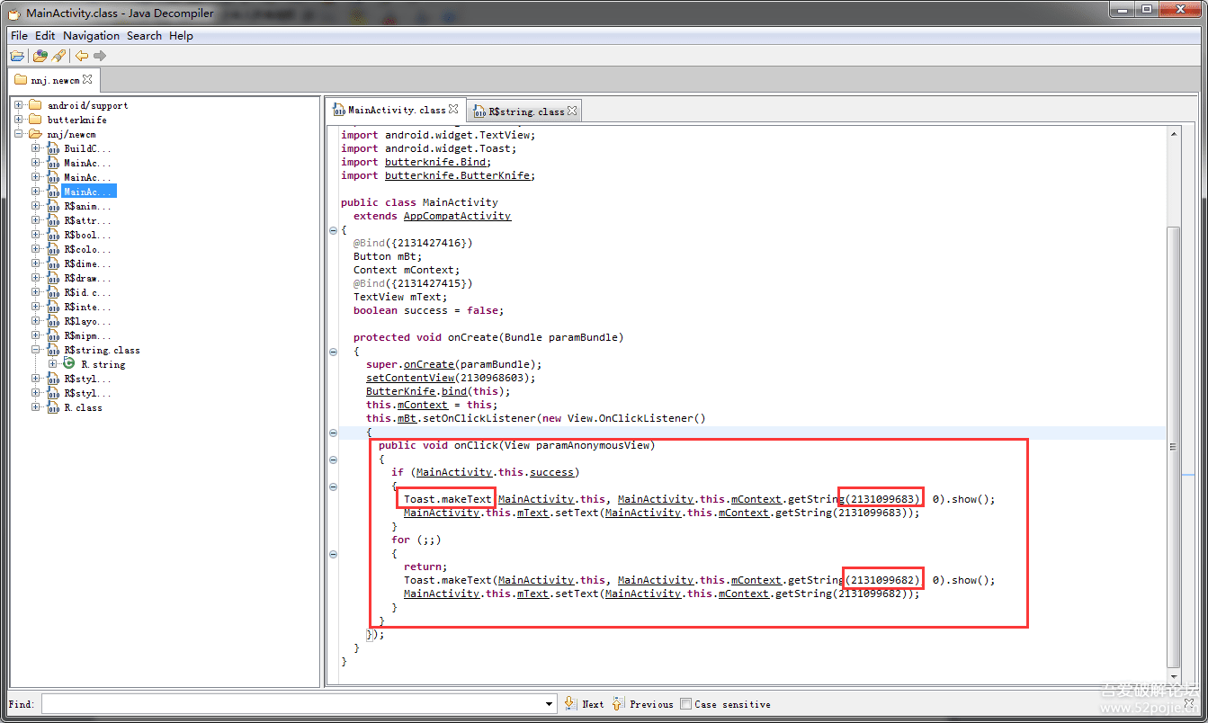
Task: Toggle the Case sensitive checkbox
Action: pos(686,704)
